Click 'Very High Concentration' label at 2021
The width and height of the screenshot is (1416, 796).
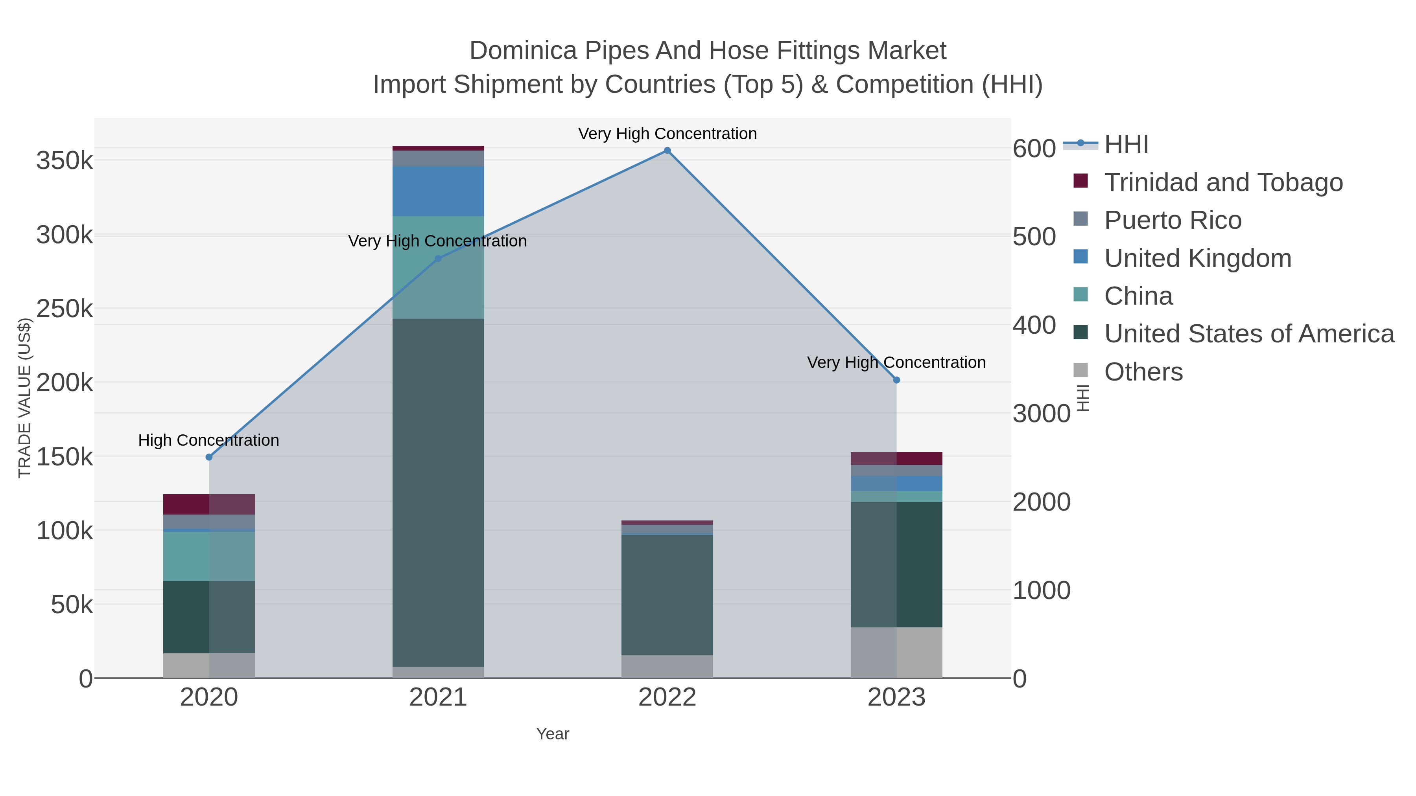tap(437, 241)
